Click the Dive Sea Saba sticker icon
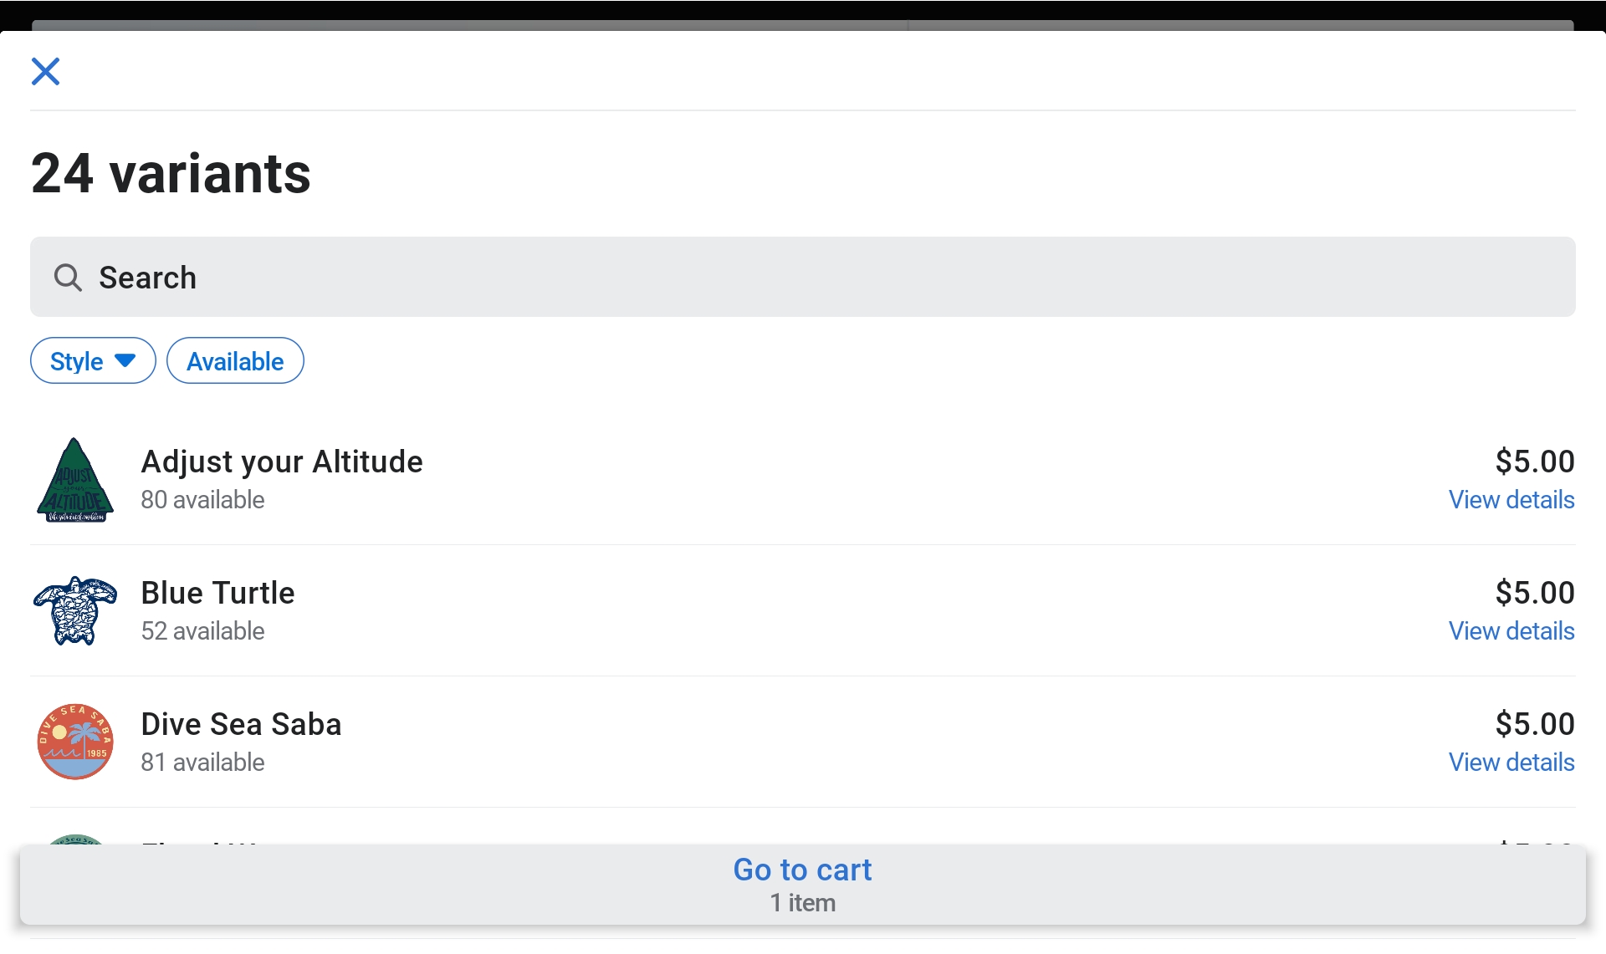This screenshot has height=954, width=1606. tap(74, 742)
